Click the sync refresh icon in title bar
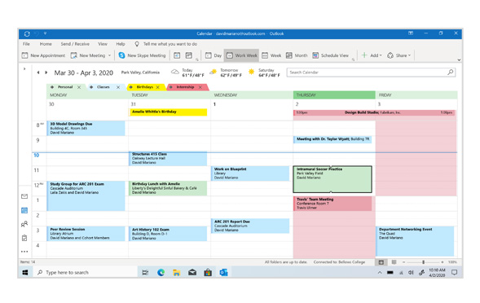 [x=27, y=33]
